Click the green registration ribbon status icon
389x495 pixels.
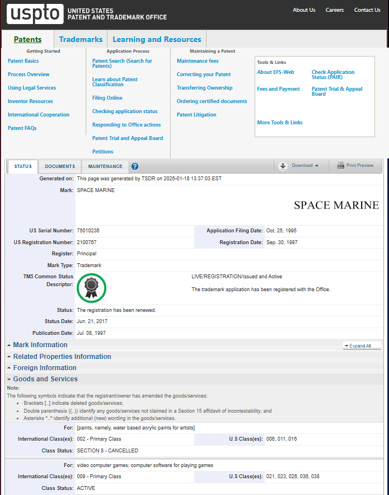(91, 288)
